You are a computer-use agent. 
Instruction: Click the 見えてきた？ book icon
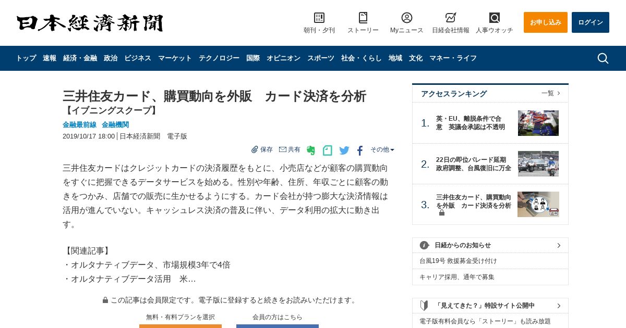[x=424, y=306]
